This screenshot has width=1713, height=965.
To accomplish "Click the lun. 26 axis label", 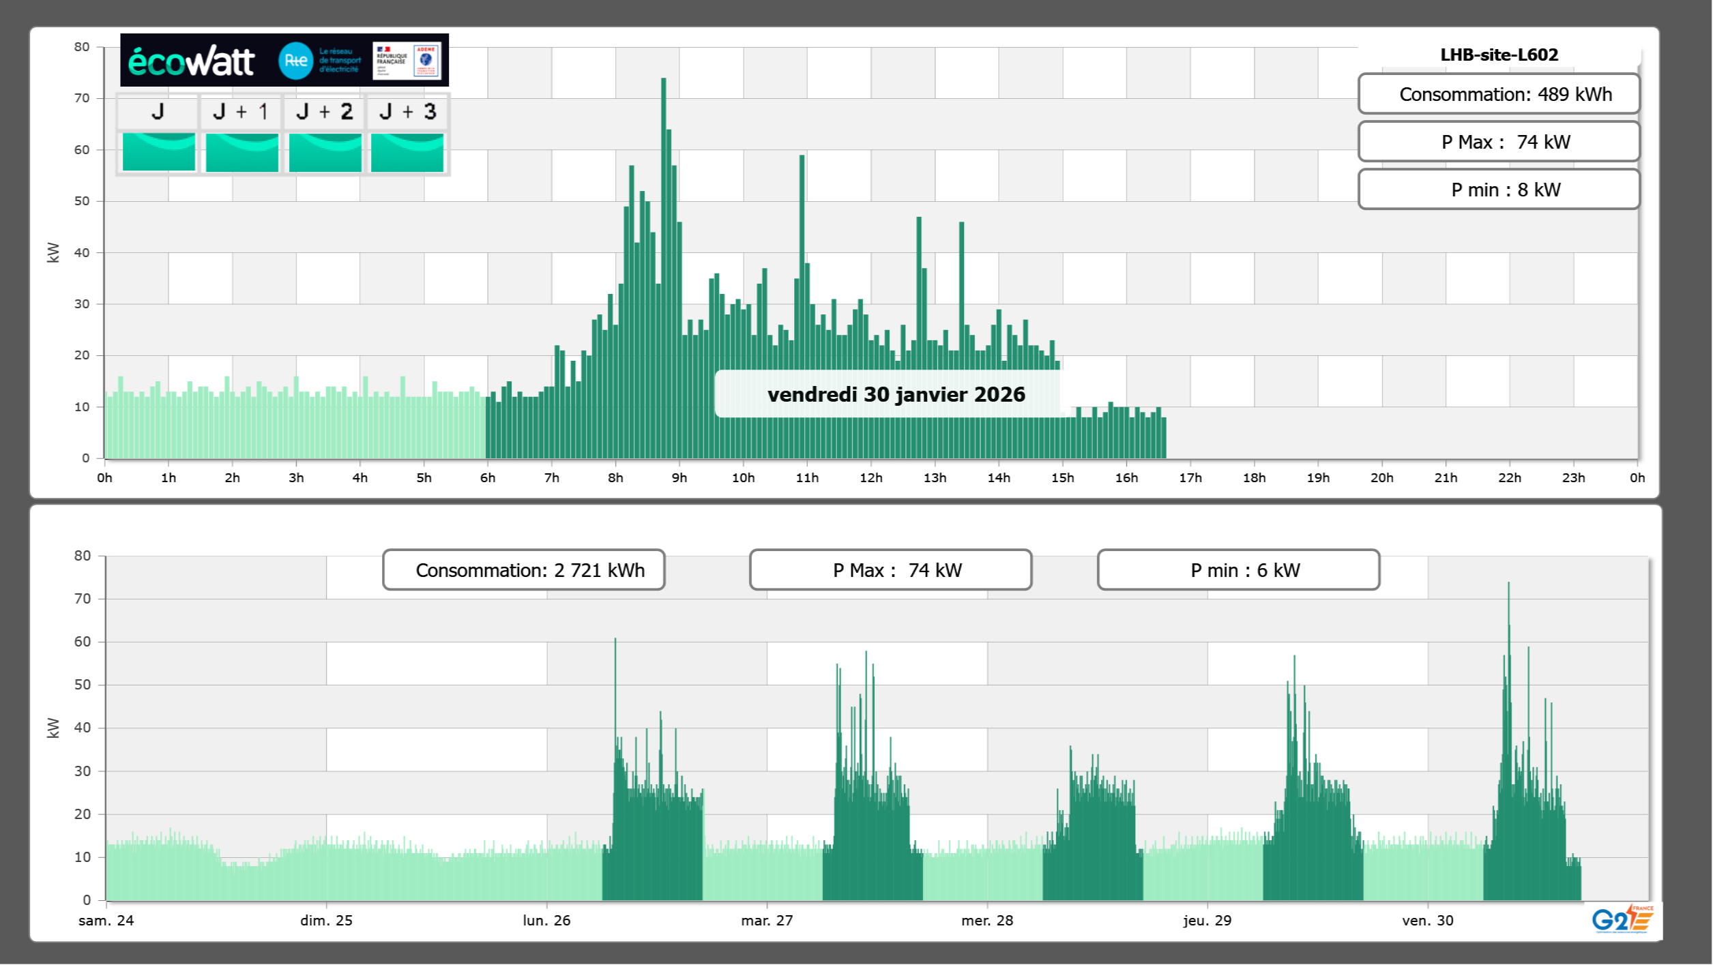I will pyautogui.click(x=546, y=921).
